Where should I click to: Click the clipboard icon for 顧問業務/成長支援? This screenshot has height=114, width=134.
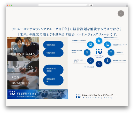(87, 53)
